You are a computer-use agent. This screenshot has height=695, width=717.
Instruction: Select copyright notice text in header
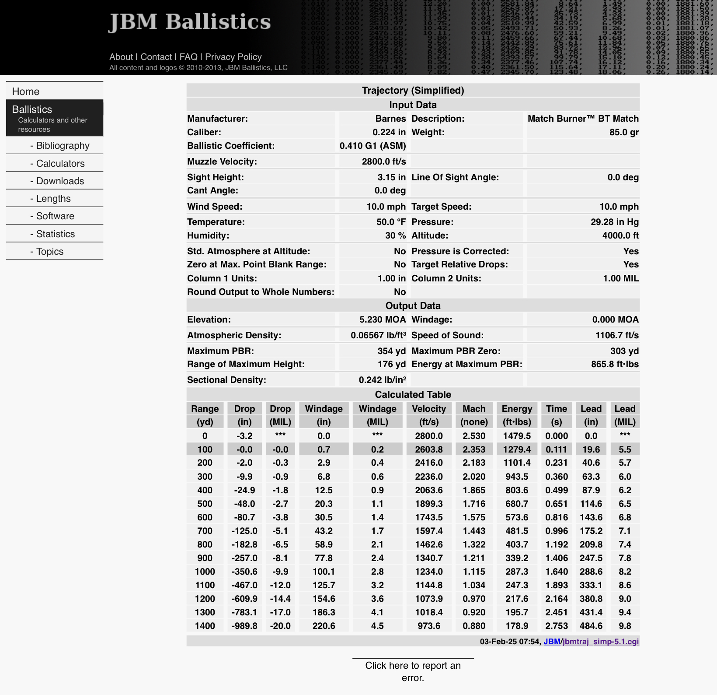pyautogui.click(x=198, y=67)
